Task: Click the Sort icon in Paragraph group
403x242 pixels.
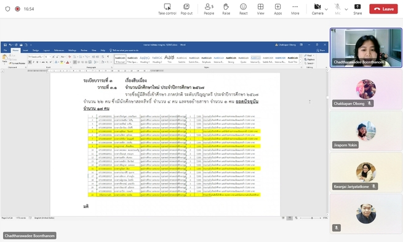Action: click(103, 57)
